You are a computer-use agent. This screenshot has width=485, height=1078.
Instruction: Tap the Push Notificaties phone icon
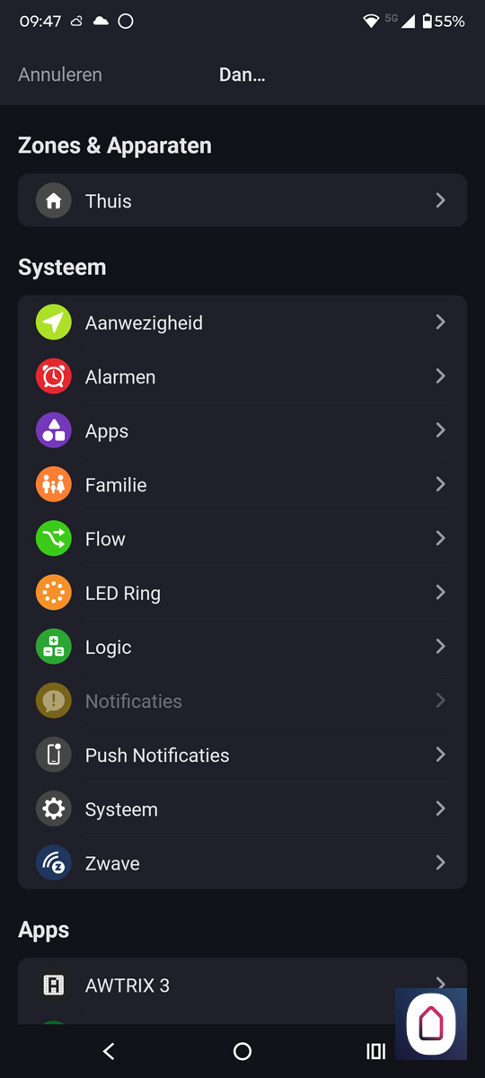click(x=54, y=755)
